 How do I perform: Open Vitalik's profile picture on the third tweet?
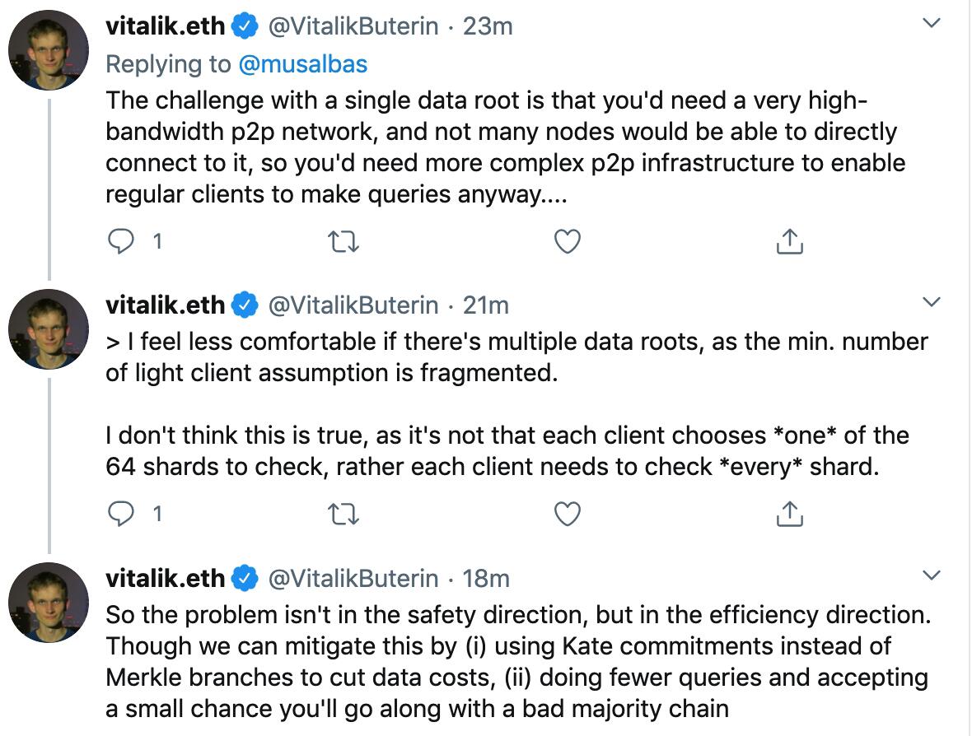click(x=47, y=601)
